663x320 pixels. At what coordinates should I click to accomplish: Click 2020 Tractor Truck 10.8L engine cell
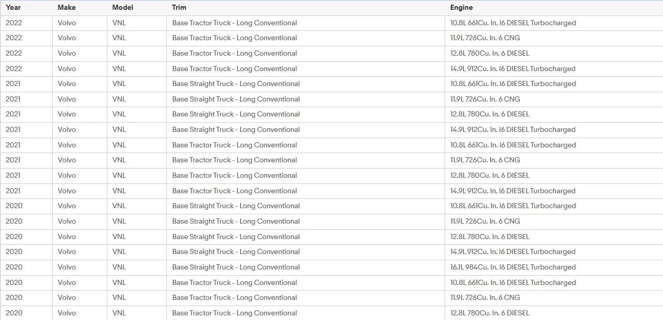click(x=554, y=282)
